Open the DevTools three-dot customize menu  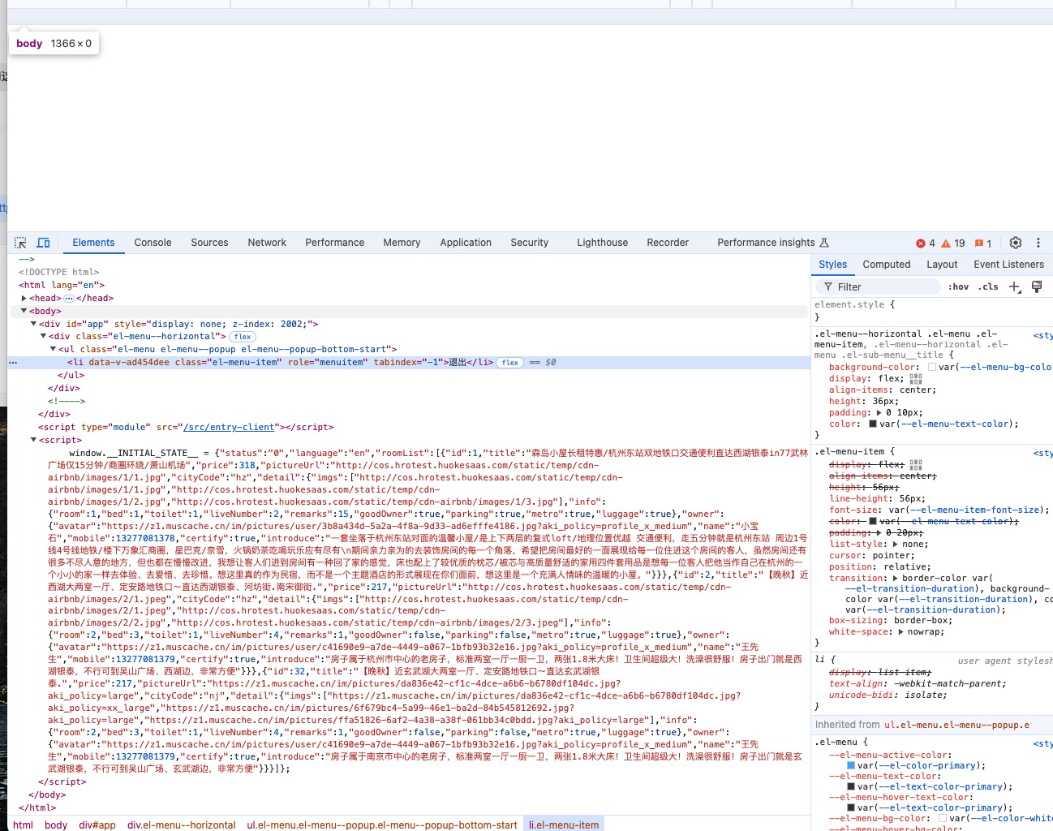[x=1038, y=243]
